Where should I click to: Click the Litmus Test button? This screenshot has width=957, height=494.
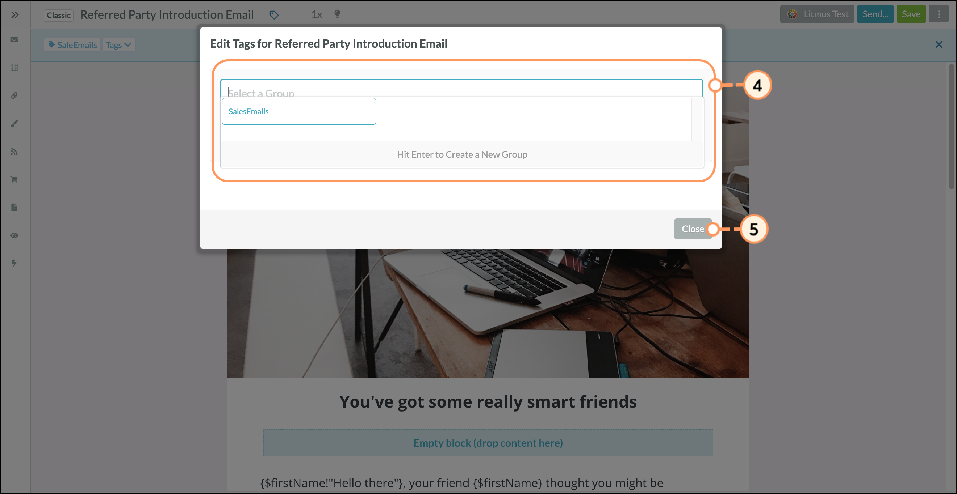(x=817, y=14)
